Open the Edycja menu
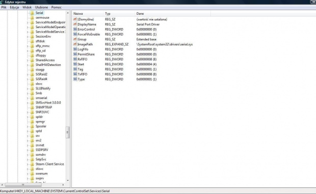 [14, 7]
